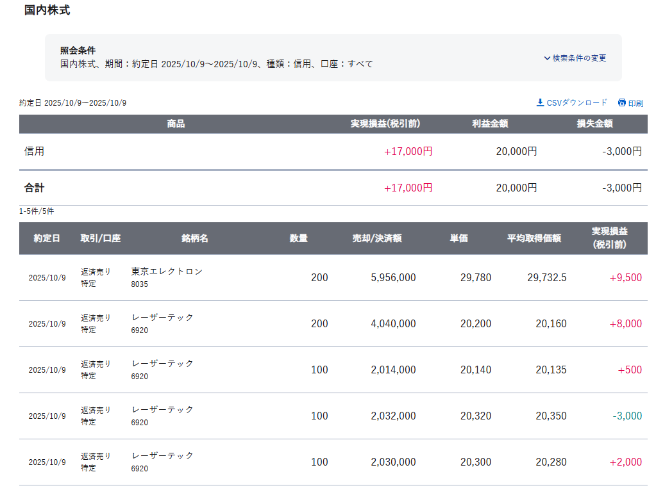Select レーザーテック in the -3,000 loss row
Screen dimensions: 656x488
click(162, 410)
